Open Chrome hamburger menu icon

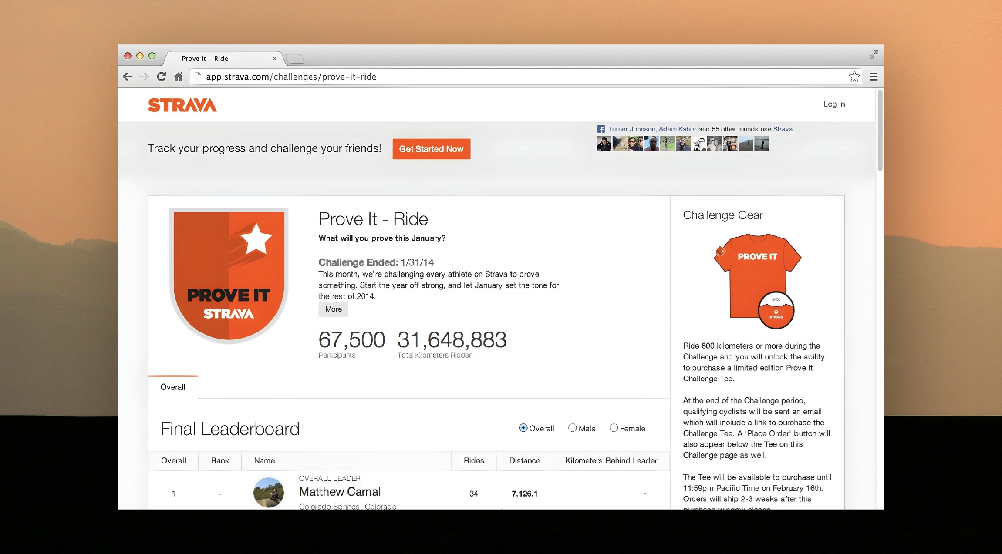point(873,77)
